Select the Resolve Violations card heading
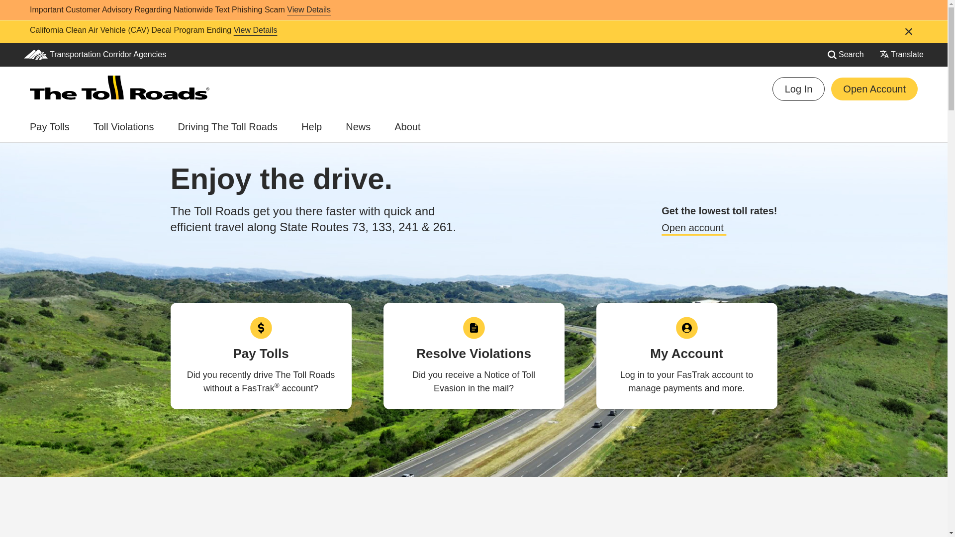 coord(474,354)
